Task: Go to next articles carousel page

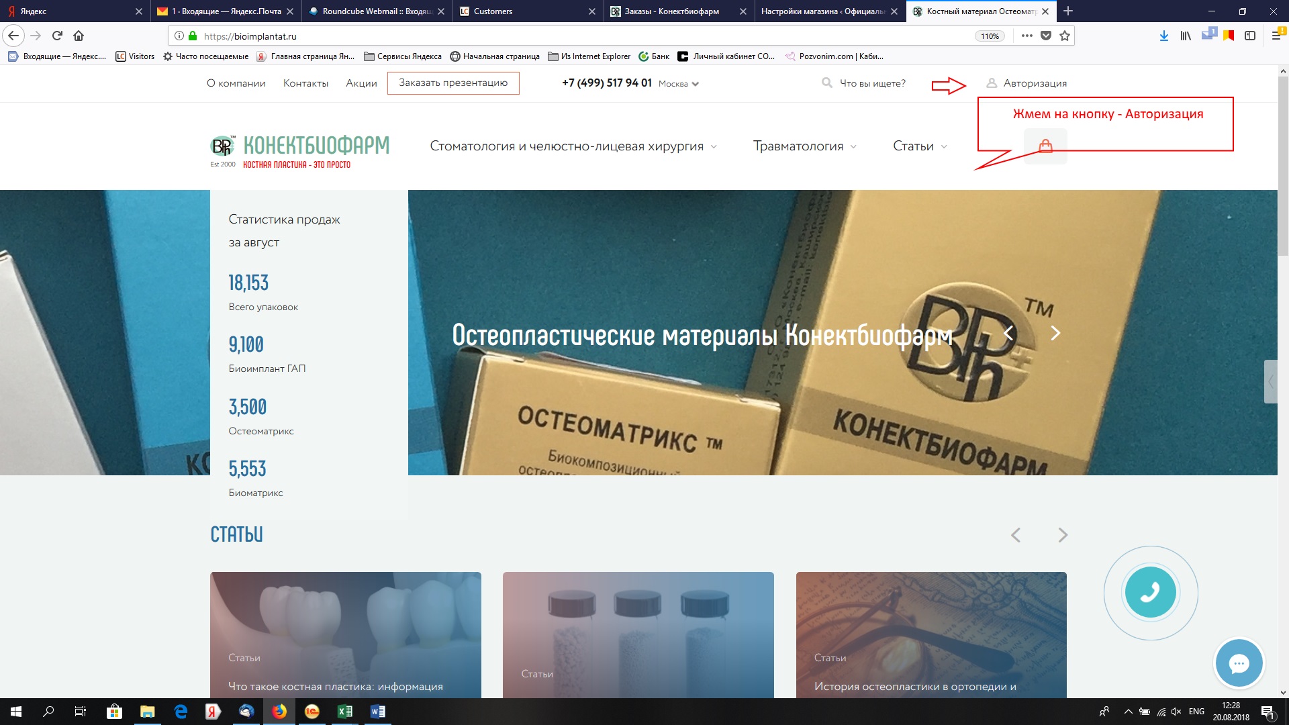Action: click(1062, 535)
